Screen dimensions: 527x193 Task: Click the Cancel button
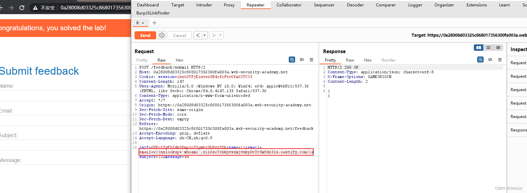179,35
